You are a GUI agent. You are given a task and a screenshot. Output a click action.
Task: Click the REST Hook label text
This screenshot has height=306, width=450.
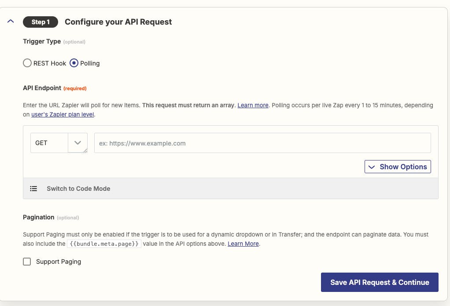point(50,63)
